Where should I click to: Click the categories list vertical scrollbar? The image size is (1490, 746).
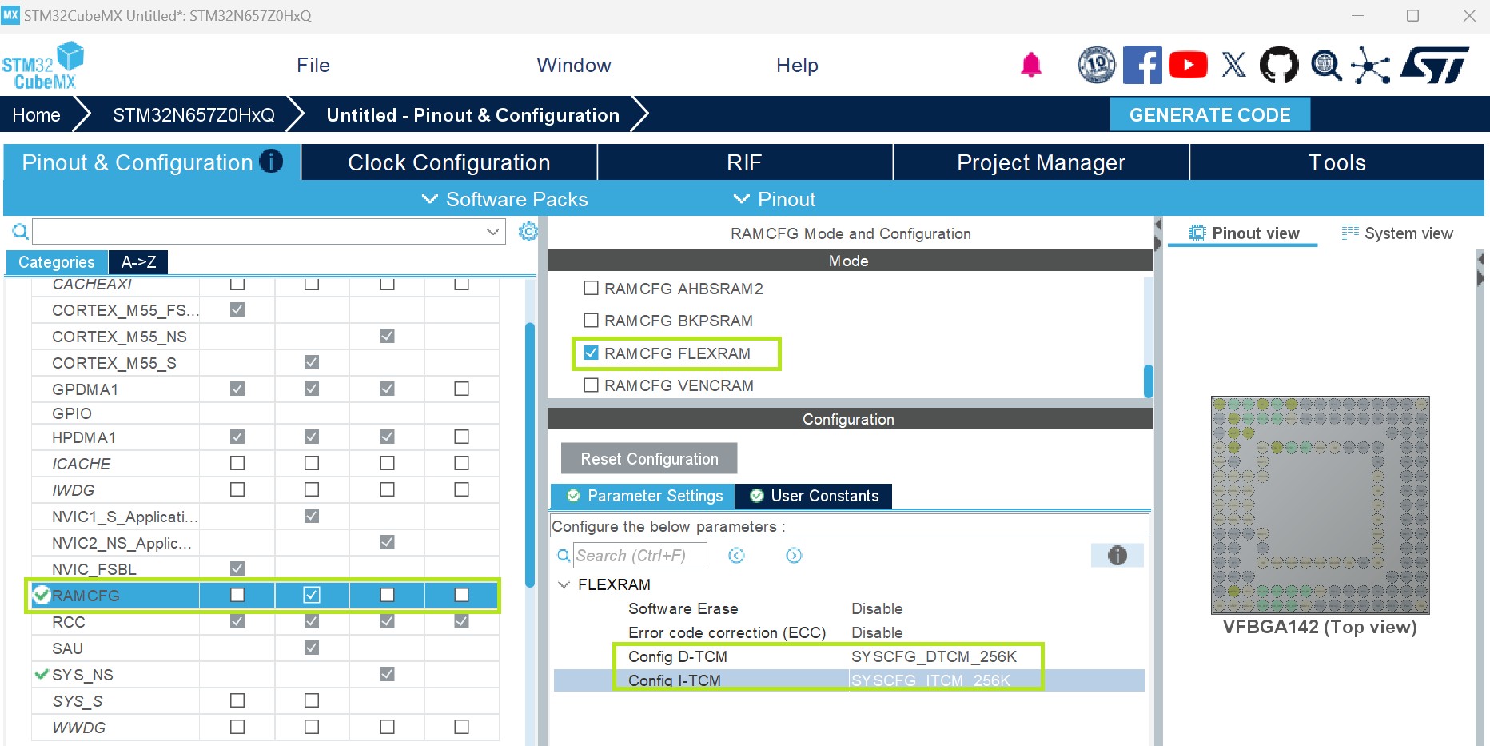(529, 454)
